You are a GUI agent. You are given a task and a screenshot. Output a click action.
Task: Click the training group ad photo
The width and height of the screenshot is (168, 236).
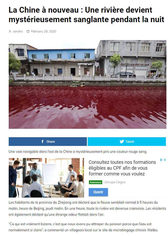point(46,178)
